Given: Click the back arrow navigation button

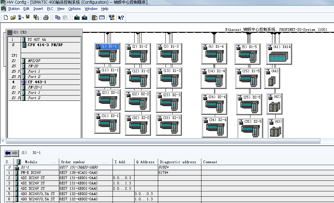Looking at the screenshot, I should tap(8, 153).
